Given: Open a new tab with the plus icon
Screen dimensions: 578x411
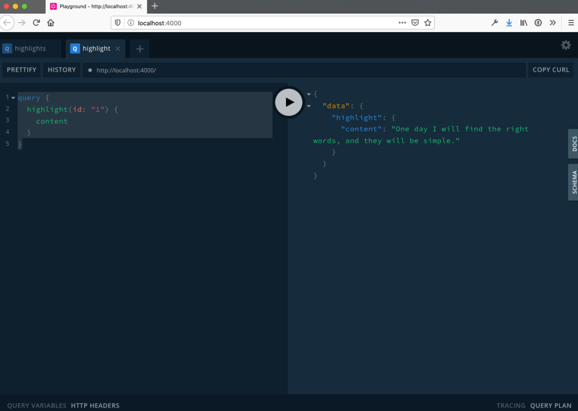Looking at the screenshot, I should point(139,49).
